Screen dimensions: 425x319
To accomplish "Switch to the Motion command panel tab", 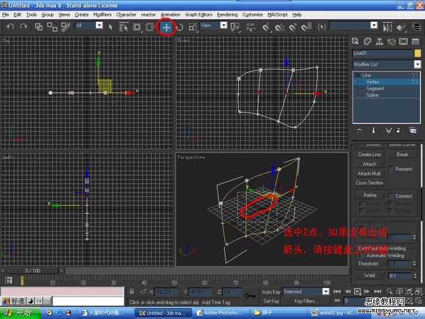I will [391, 41].
